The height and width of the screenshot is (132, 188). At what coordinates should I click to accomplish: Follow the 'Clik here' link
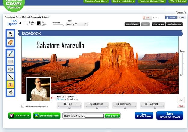pos(60,99)
